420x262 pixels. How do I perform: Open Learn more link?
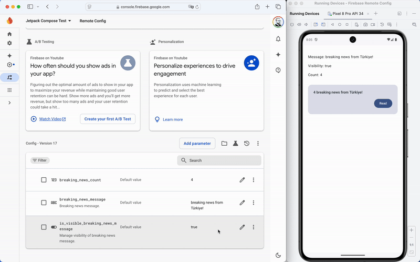[x=173, y=119]
